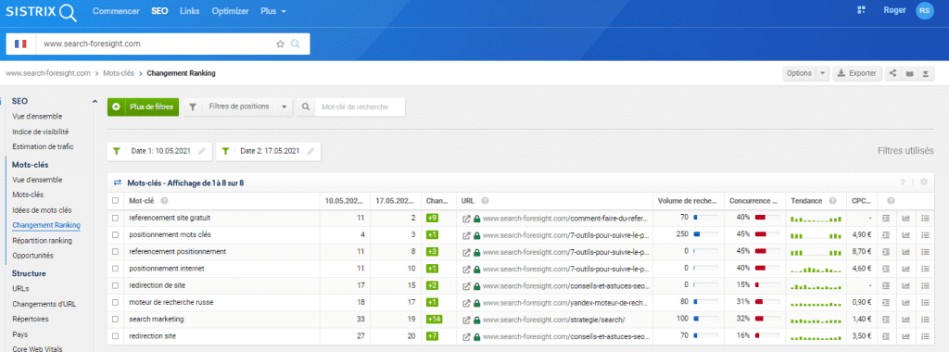This screenshot has width=949, height=352.
Task: Click the Mot-clé de recherche input field
Action: click(x=361, y=107)
